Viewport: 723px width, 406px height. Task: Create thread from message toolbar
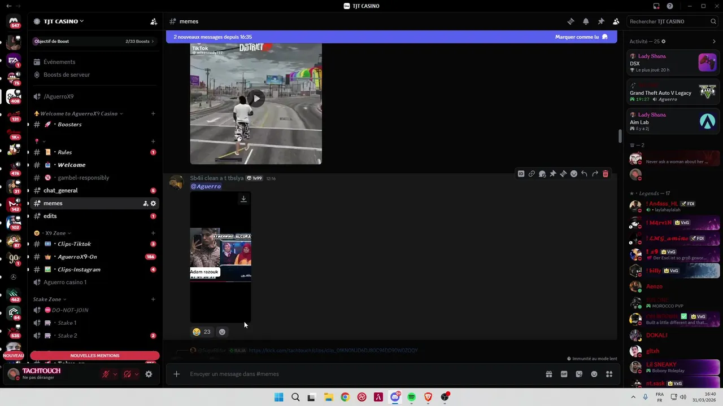563,174
